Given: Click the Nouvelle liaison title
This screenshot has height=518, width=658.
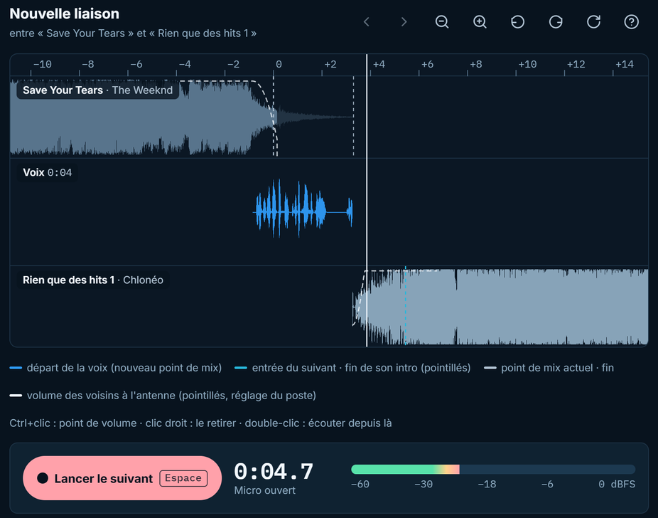Looking at the screenshot, I should pyautogui.click(x=65, y=14).
